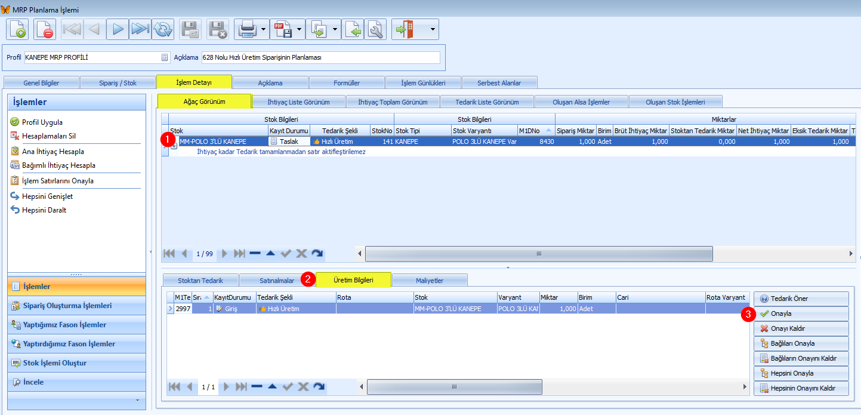Click the printer icon in toolbar
Image resolution: width=861 pixels, height=415 pixels.
(248, 29)
